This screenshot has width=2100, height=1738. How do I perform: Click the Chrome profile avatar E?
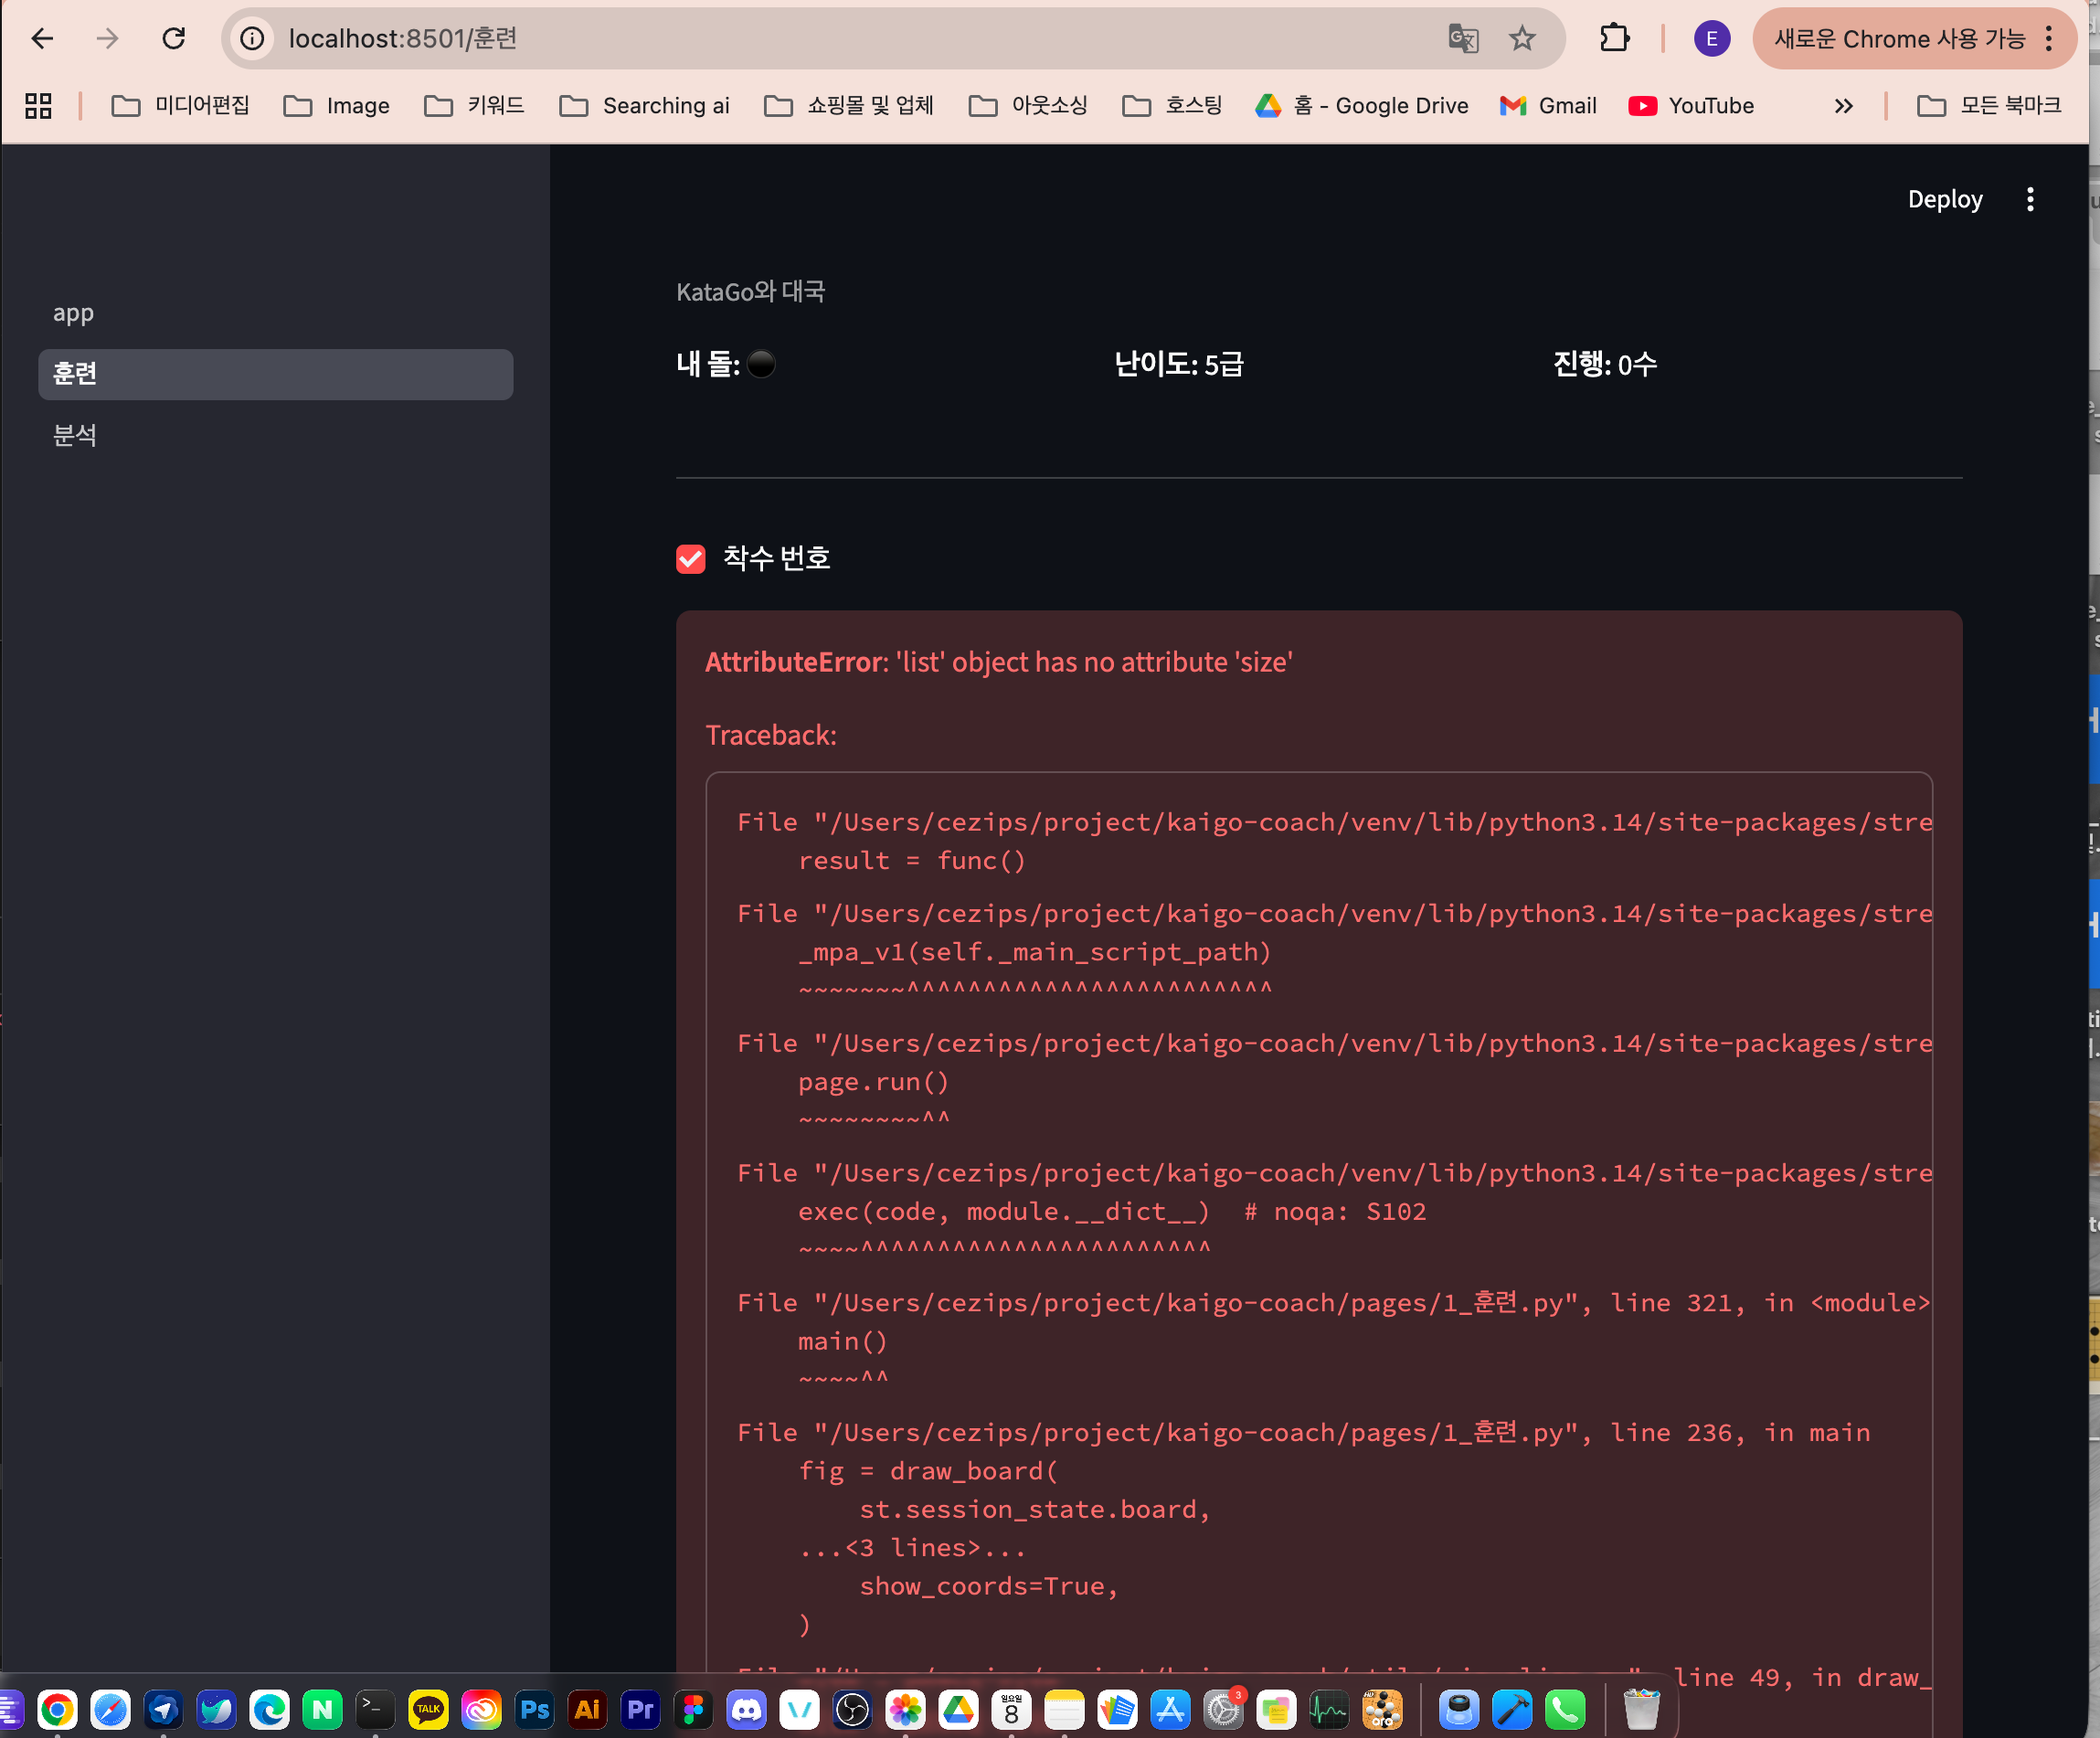click(1711, 39)
